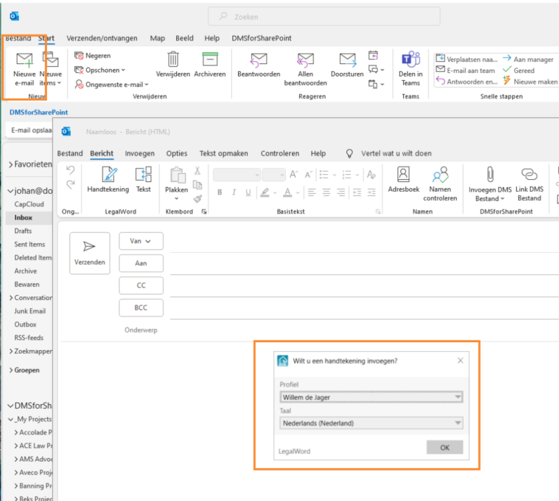Click the Archiveren icon
The width and height of the screenshot is (559, 501).
click(210, 59)
